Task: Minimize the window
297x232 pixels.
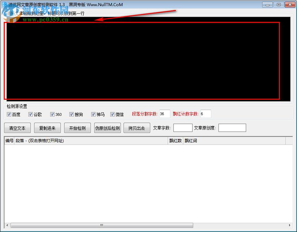Action: tap(267, 4)
